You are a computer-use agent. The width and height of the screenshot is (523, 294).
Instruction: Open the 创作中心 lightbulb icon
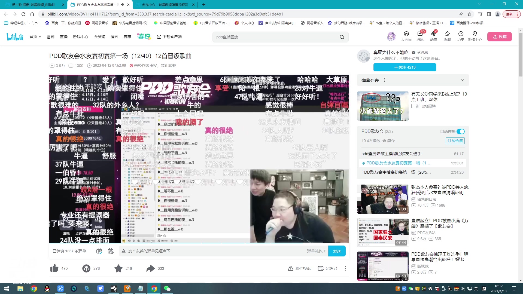click(475, 36)
